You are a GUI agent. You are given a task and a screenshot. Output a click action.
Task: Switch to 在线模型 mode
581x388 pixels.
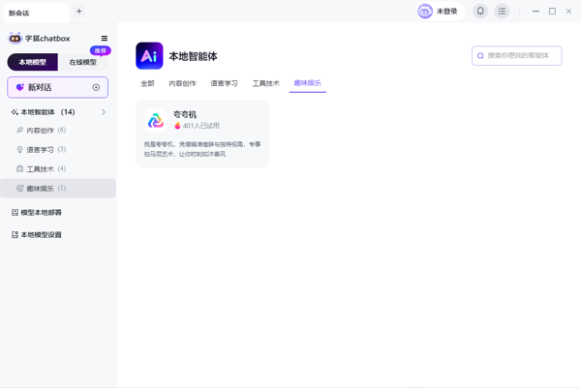(x=83, y=62)
